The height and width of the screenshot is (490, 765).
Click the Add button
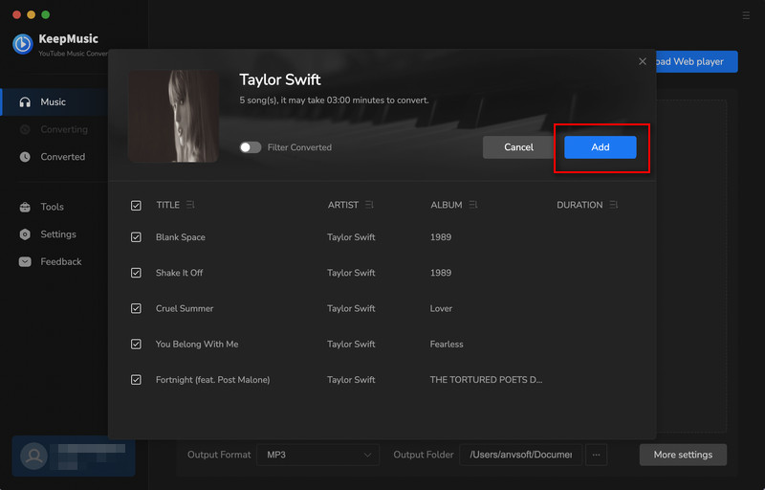pos(601,146)
